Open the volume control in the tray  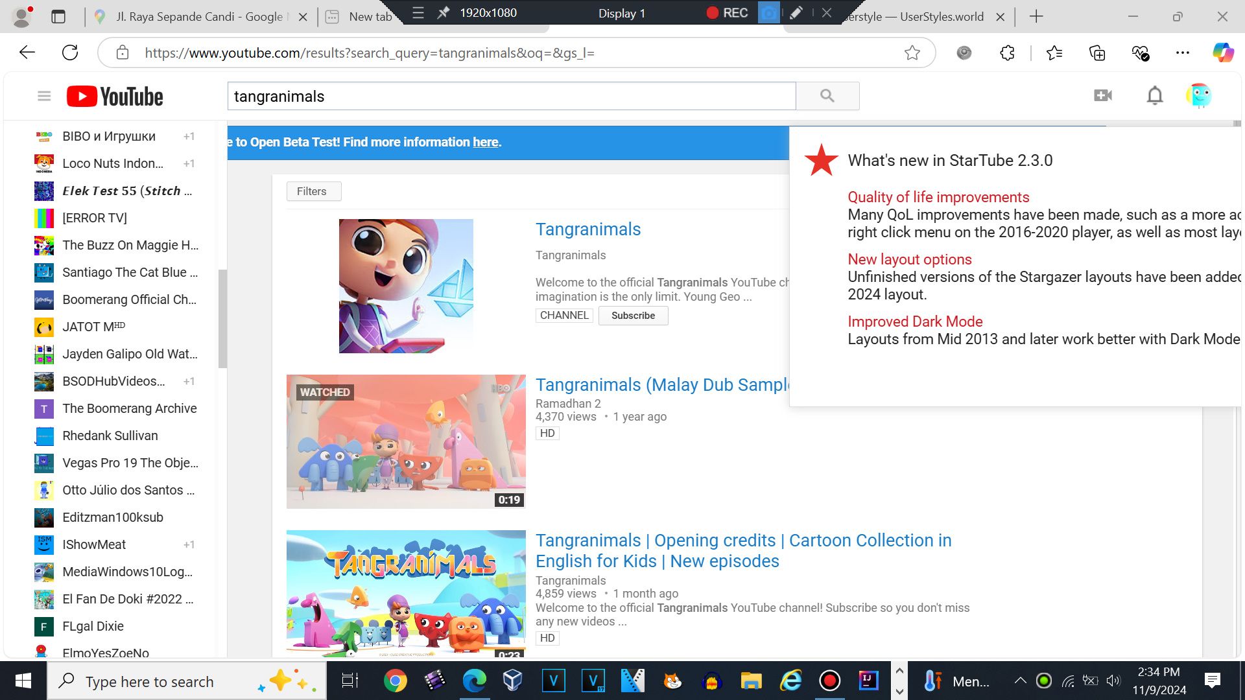coord(1113,681)
